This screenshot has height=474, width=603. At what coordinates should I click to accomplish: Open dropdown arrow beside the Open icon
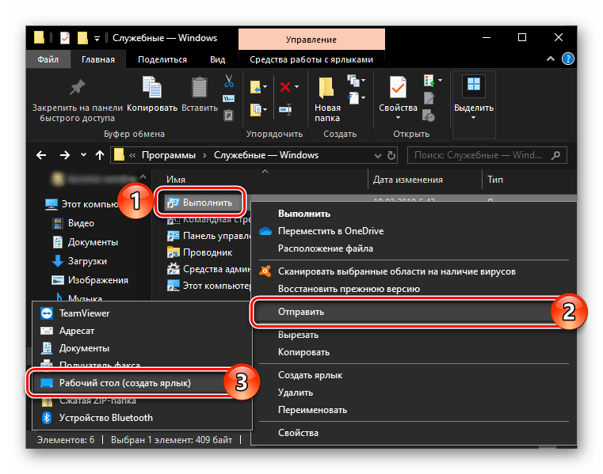(x=440, y=80)
